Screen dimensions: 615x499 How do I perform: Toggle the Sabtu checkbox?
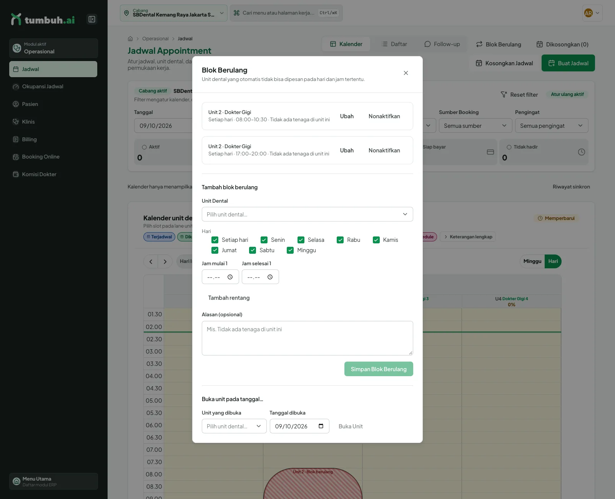click(x=253, y=250)
